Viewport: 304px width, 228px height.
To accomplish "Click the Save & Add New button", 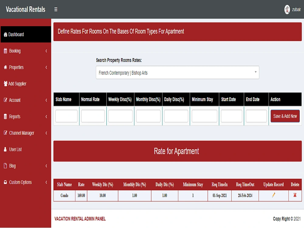I will pyautogui.click(x=285, y=116).
